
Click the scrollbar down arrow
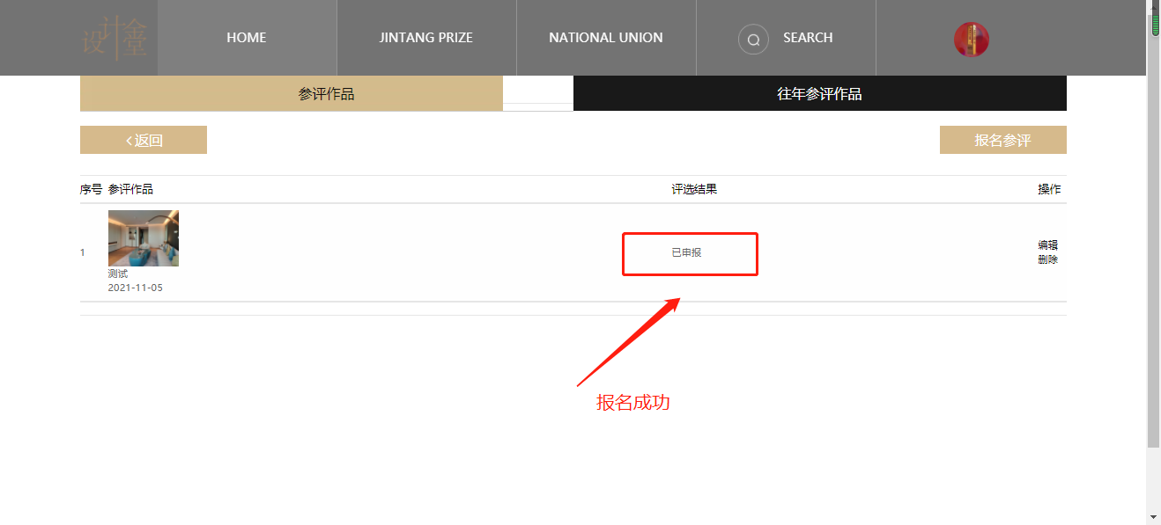tap(1153, 517)
